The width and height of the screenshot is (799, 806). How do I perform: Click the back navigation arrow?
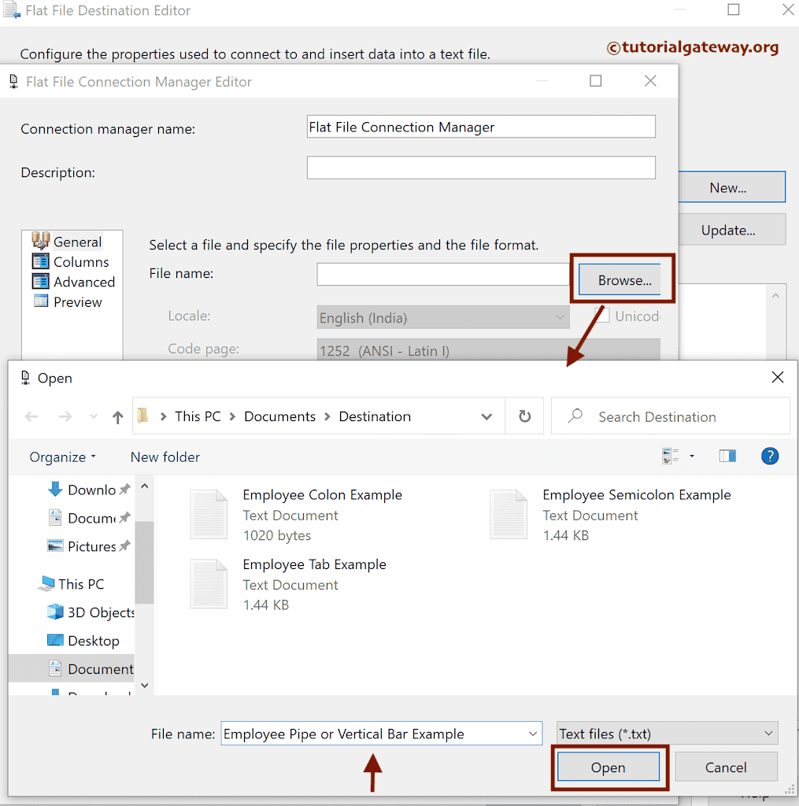(x=31, y=416)
